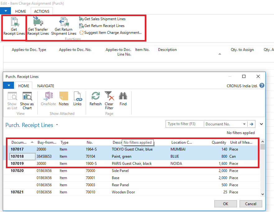Confirm selection with OK button

pyautogui.click(x=226, y=204)
